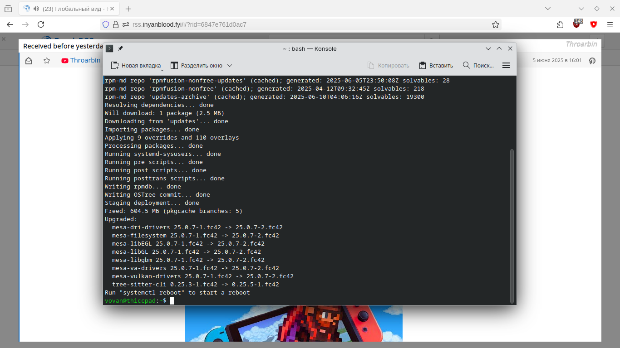Click the Konsole vertical scrollbar
The width and height of the screenshot is (620, 348).
[x=512, y=226]
